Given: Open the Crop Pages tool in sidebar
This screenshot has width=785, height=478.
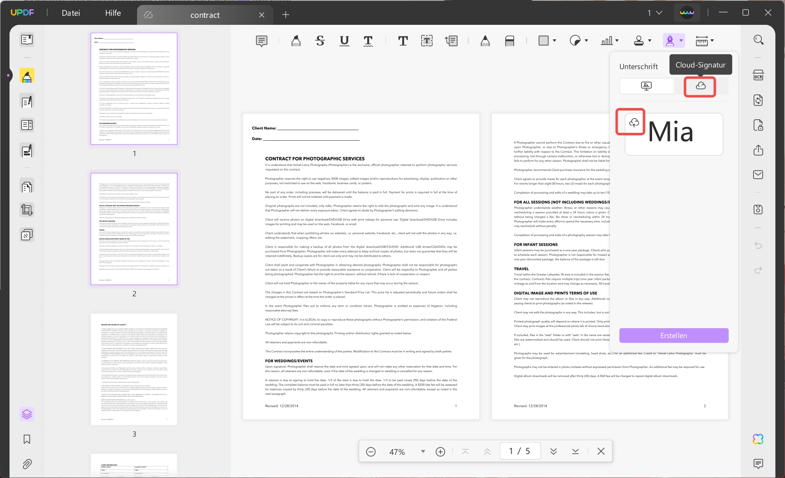Looking at the screenshot, I should [27, 210].
